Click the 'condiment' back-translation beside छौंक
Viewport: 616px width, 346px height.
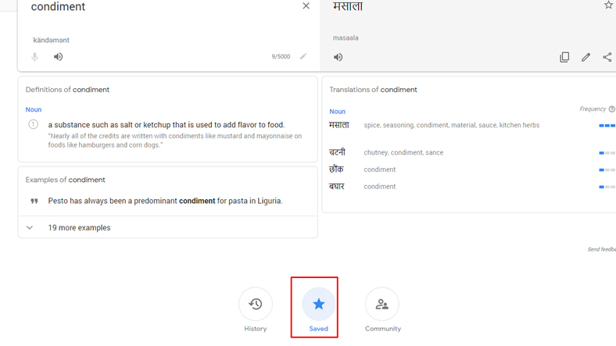(379, 169)
